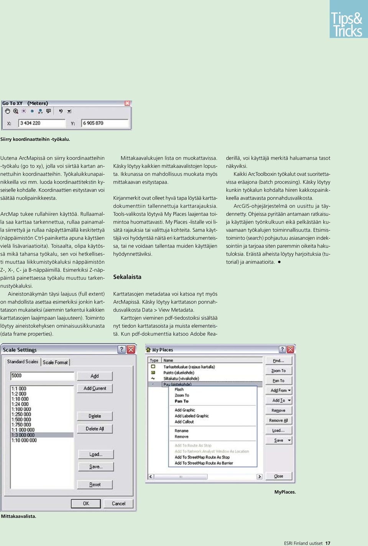This screenshot has height=546, width=368.
Task: Click the Add button in Scale Settings
Action: tap(95, 376)
